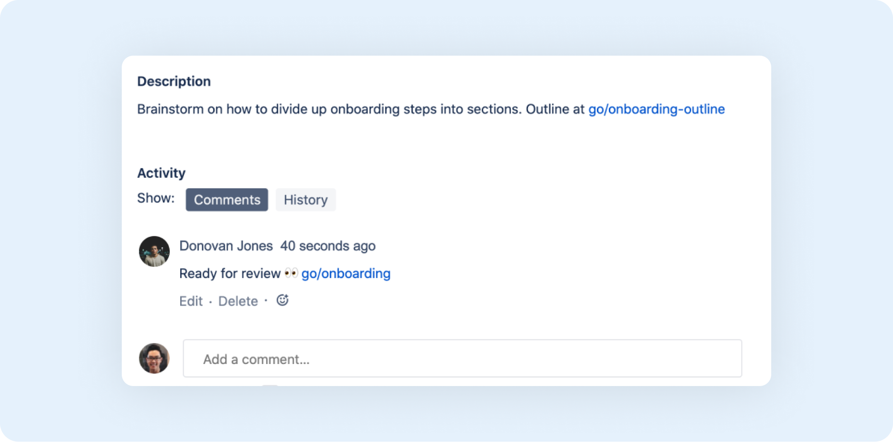This screenshot has width=893, height=444.
Task: Click Donovan Jones's name on the comment
Action: tap(226, 246)
